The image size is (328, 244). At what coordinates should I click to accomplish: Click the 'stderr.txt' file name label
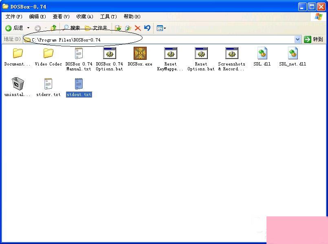click(48, 95)
